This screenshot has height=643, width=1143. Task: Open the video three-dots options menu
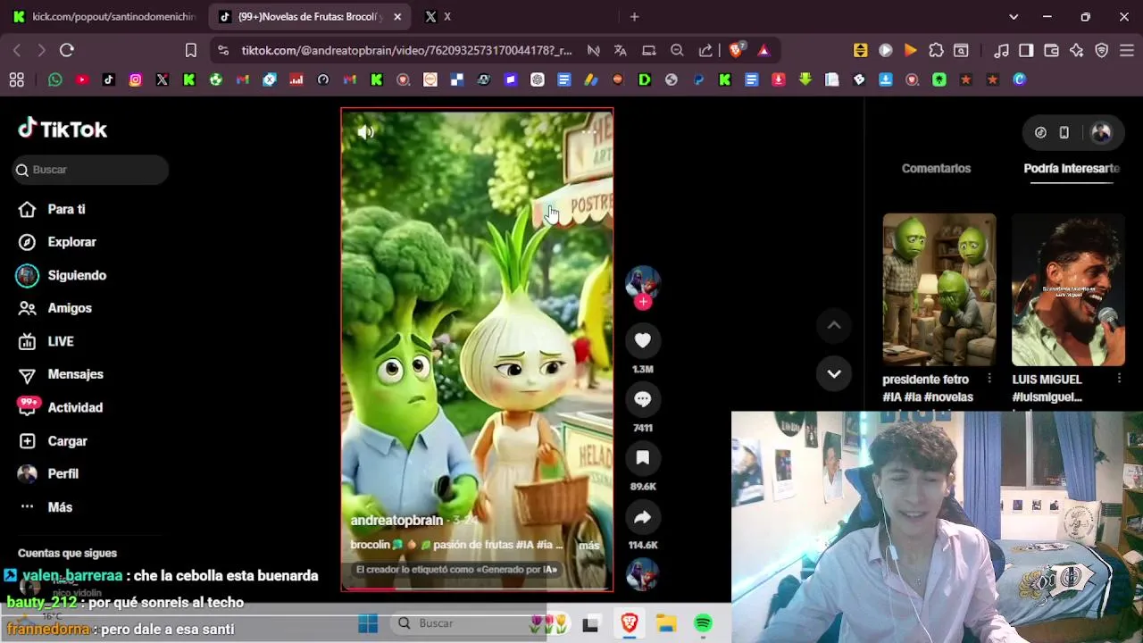pos(588,132)
